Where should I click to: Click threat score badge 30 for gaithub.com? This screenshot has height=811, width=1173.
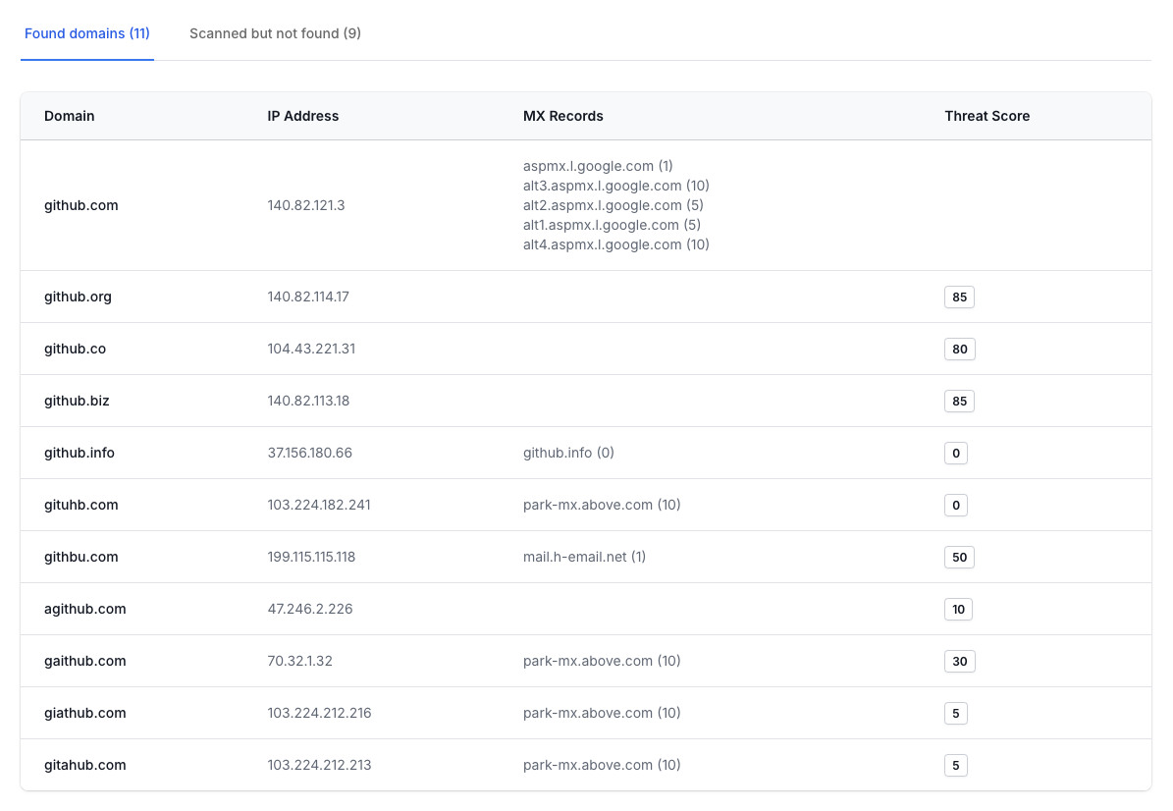959,661
